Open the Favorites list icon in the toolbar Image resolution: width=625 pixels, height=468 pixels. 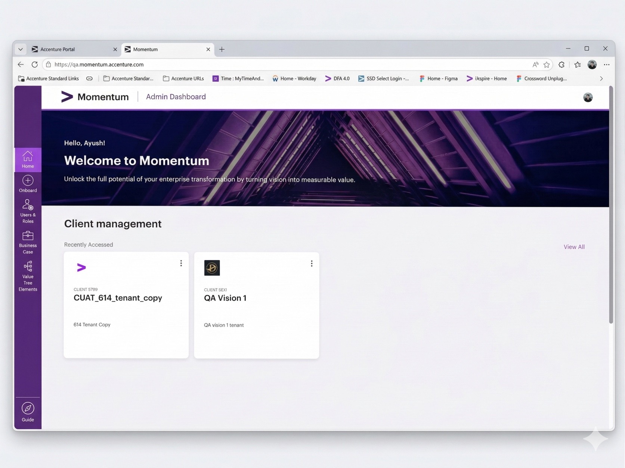[x=578, y=65]
